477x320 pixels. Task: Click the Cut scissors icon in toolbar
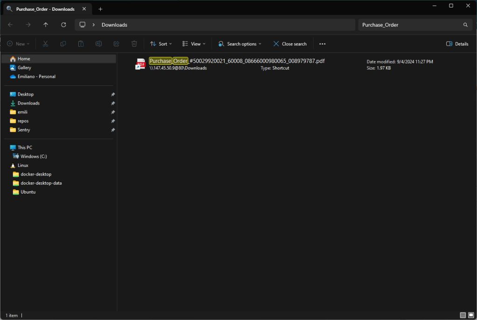pos(45,44)
